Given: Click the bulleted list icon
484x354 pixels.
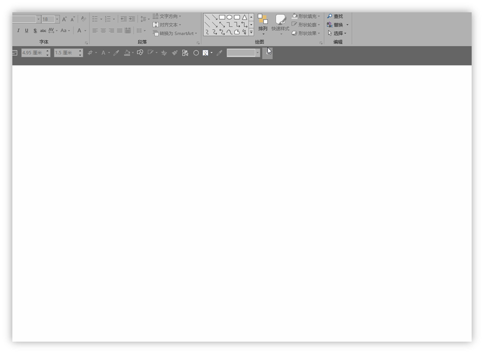Looking at the screenshot, I should pos(95,19).
